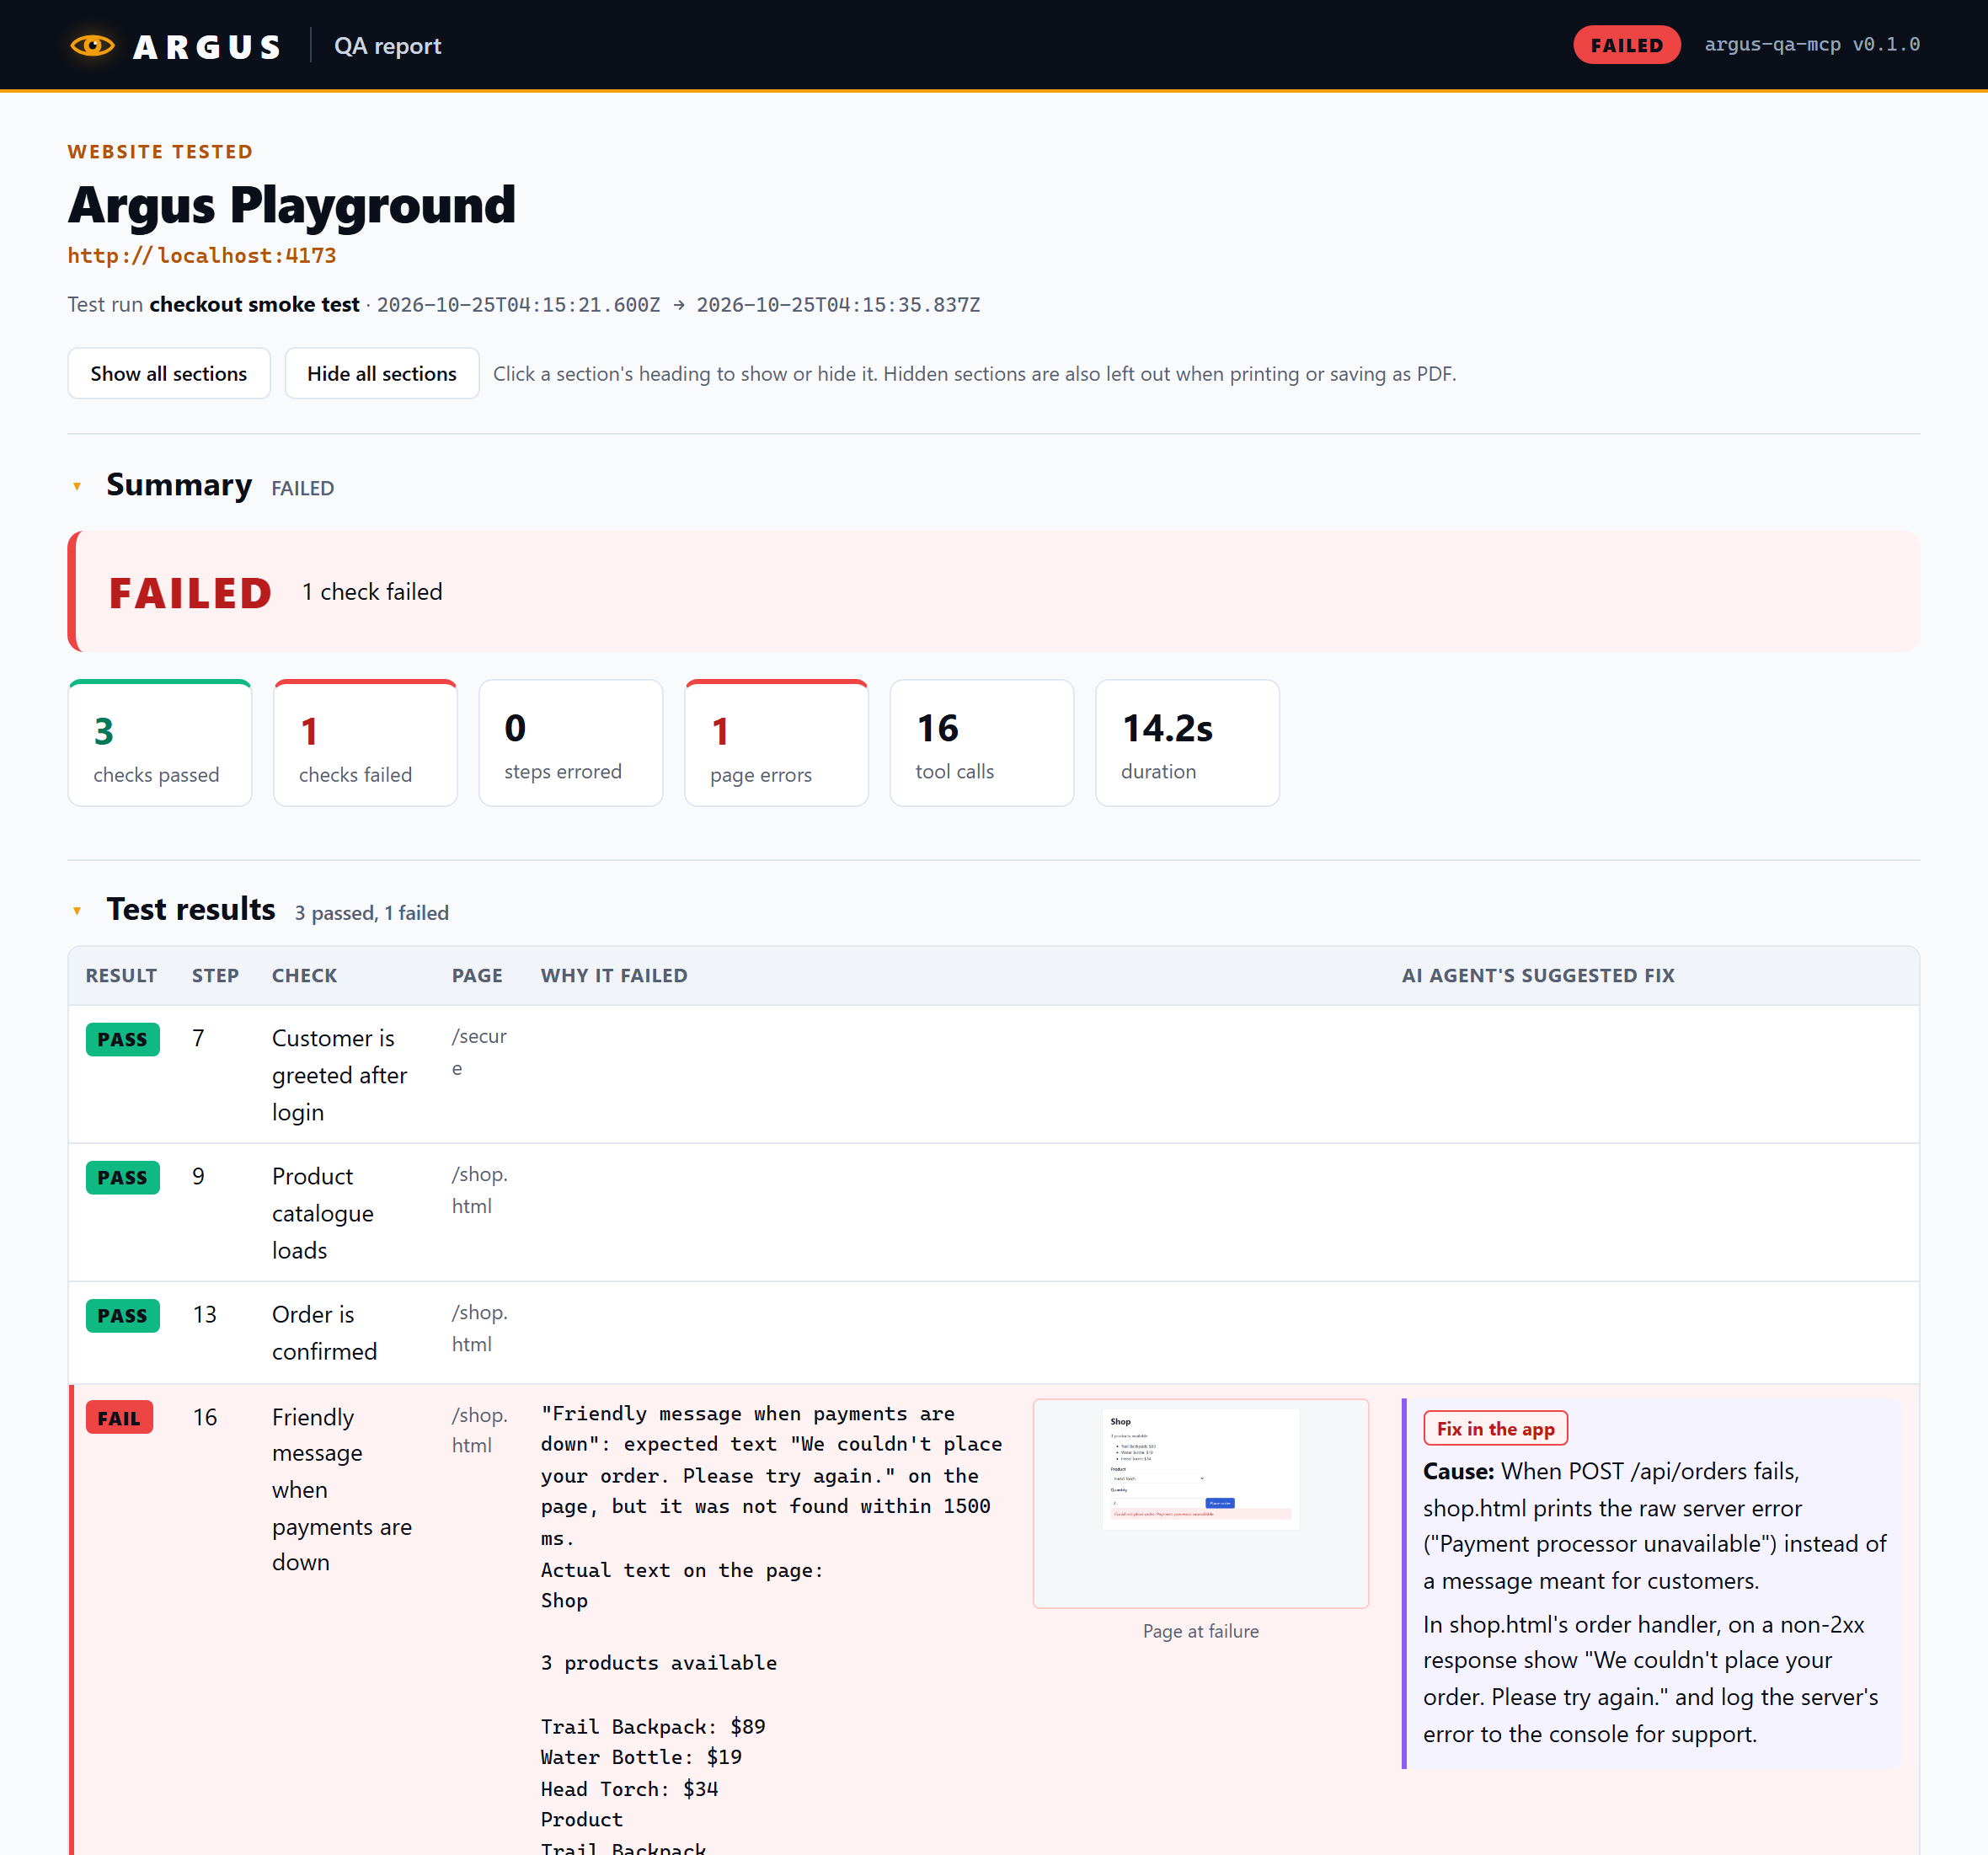This screenshot has height=1855, width=1988.
Task: Click the 'checkout smoke test' run name
Action: (x=254, y=304)
